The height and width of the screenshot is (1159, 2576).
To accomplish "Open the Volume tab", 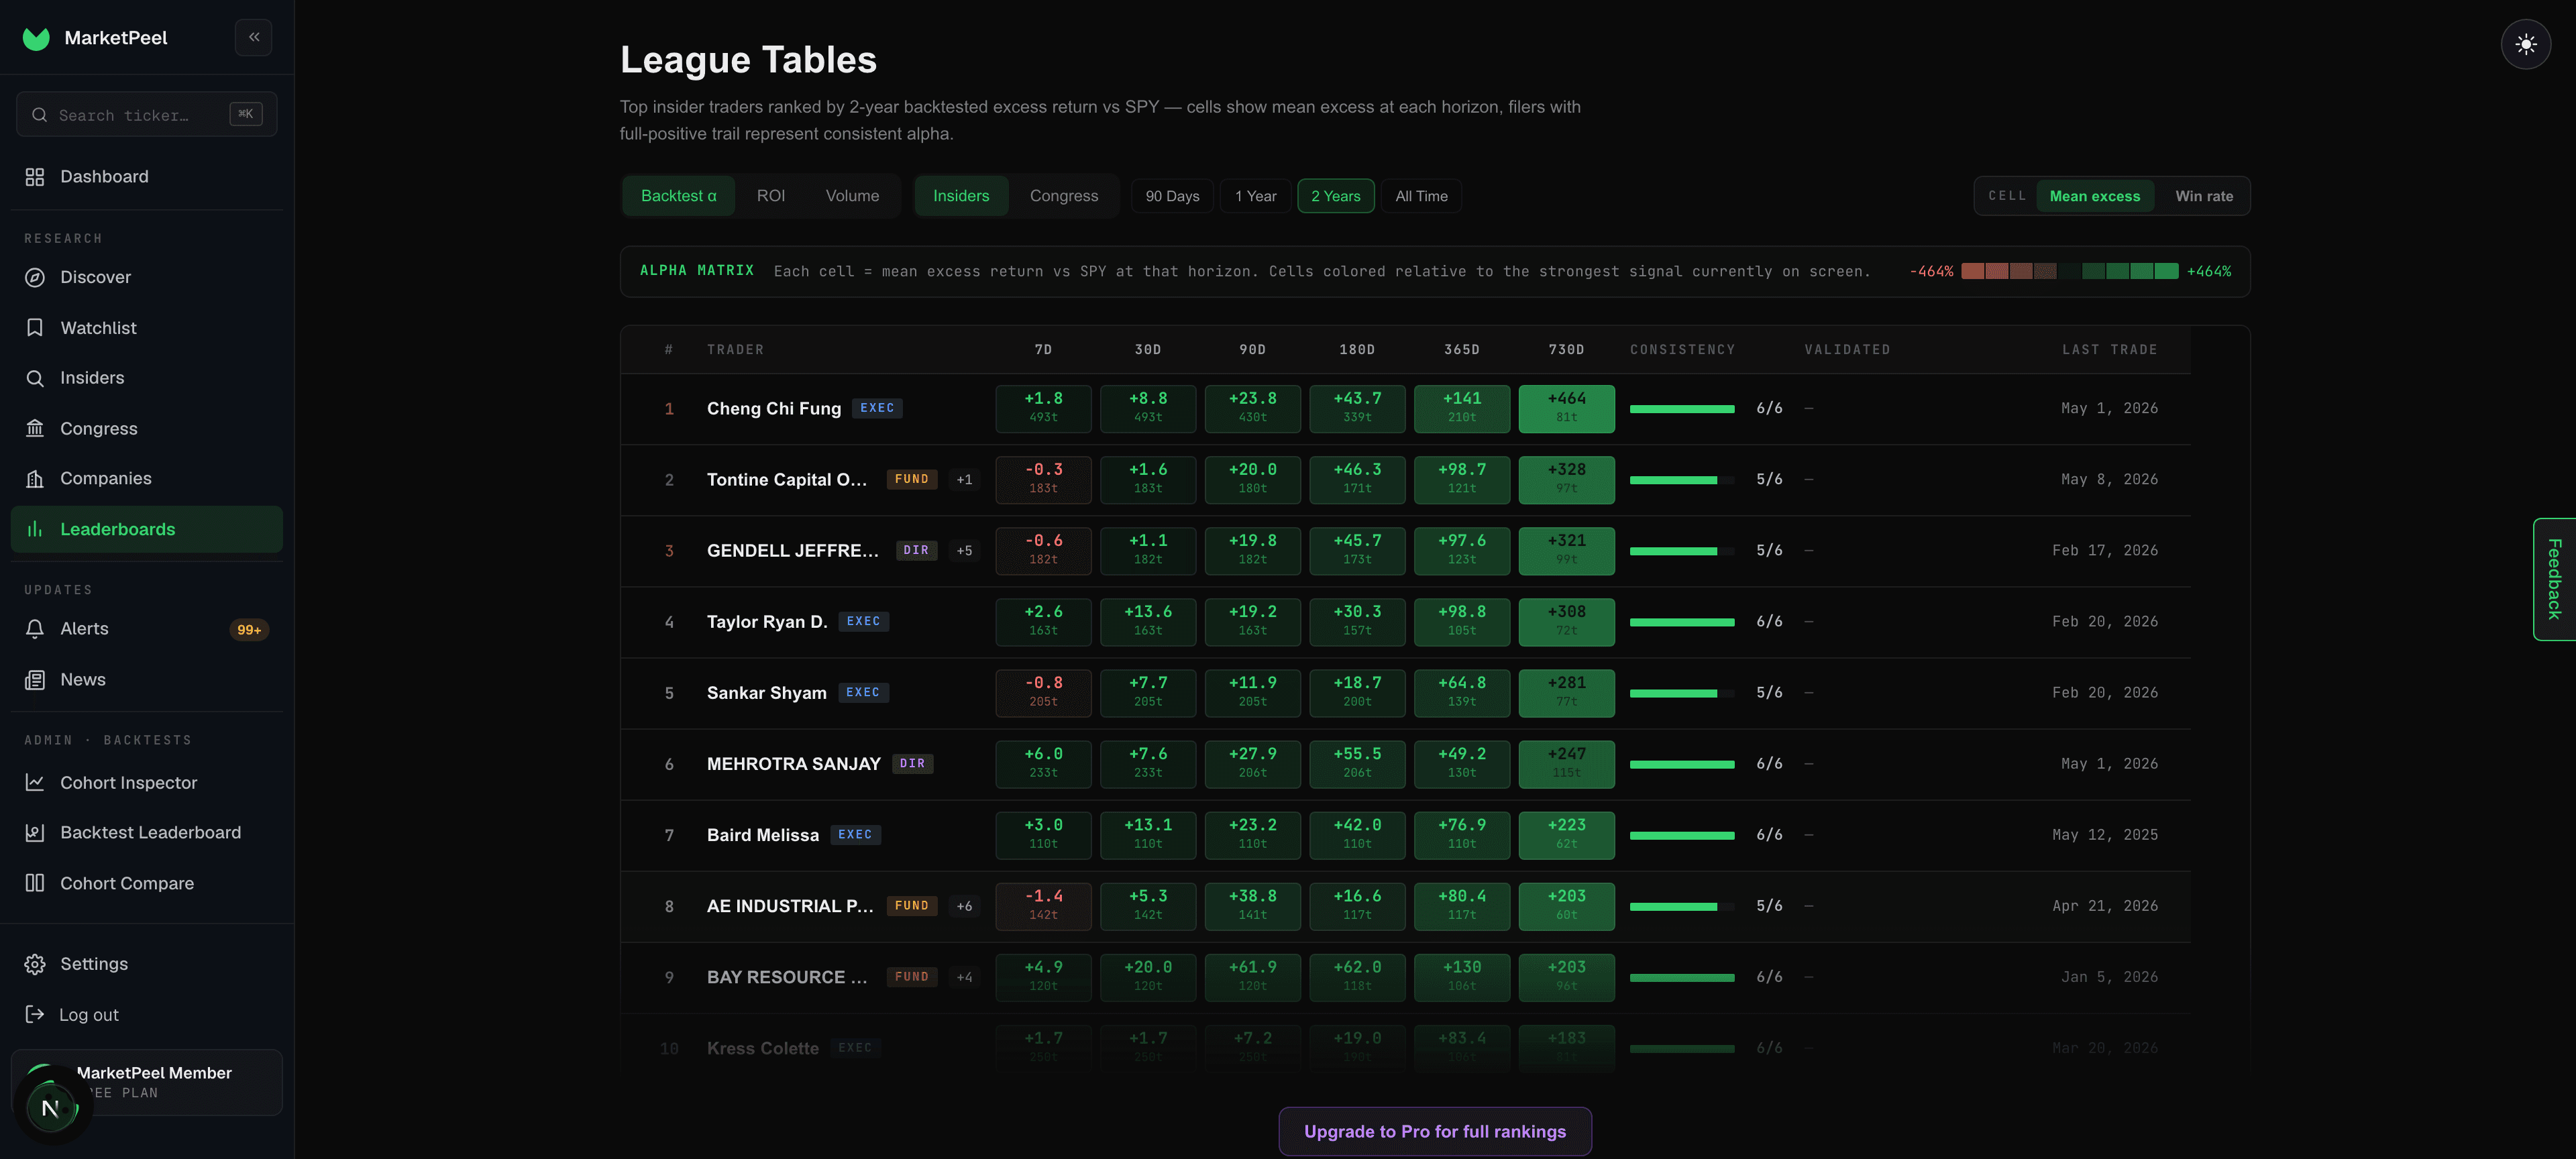I will (852, 196).
